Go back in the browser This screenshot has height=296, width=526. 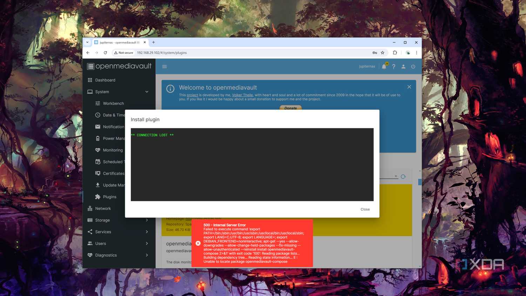click(x=88, y=53)
